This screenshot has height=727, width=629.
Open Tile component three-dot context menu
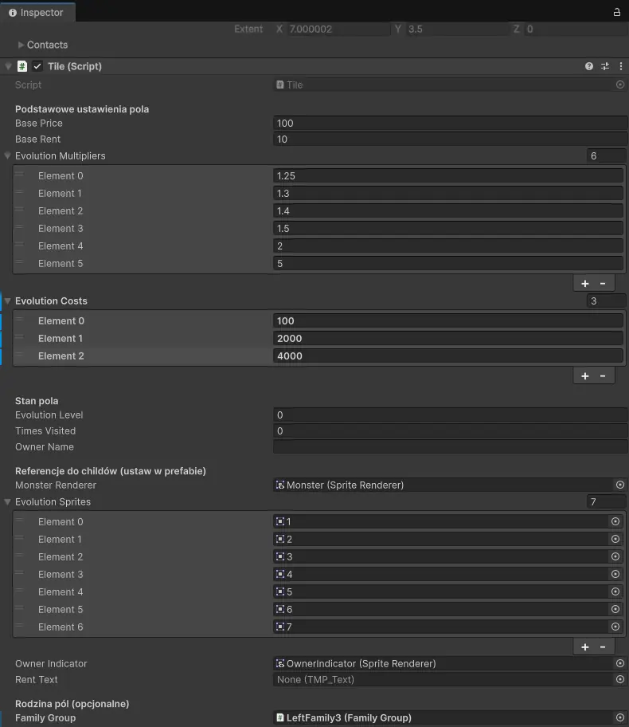pyautogui.click(x=621, y=66)
